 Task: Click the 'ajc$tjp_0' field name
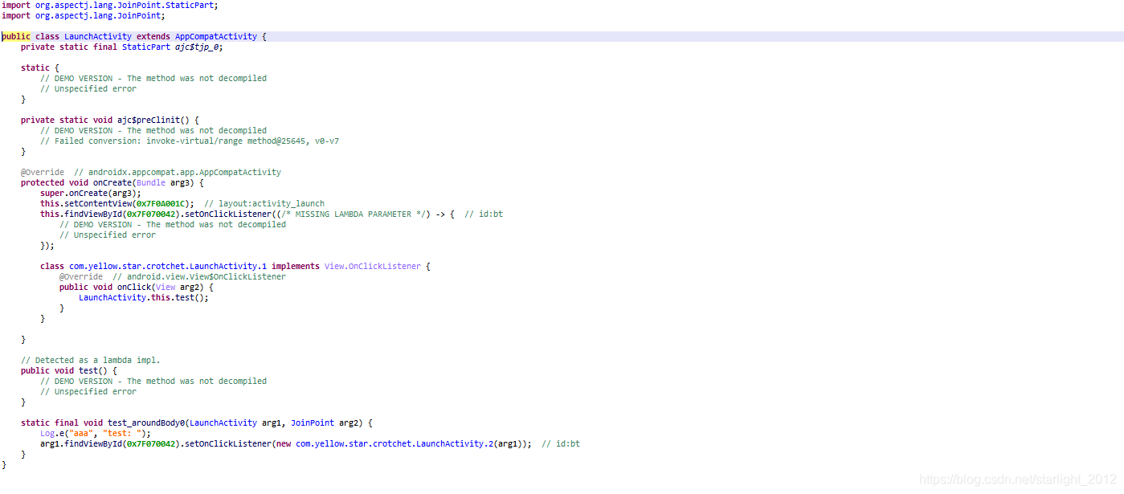(197, 47)
